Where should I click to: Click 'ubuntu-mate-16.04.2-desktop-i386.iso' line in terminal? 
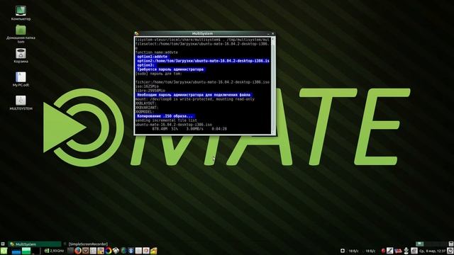click(174, 125)
